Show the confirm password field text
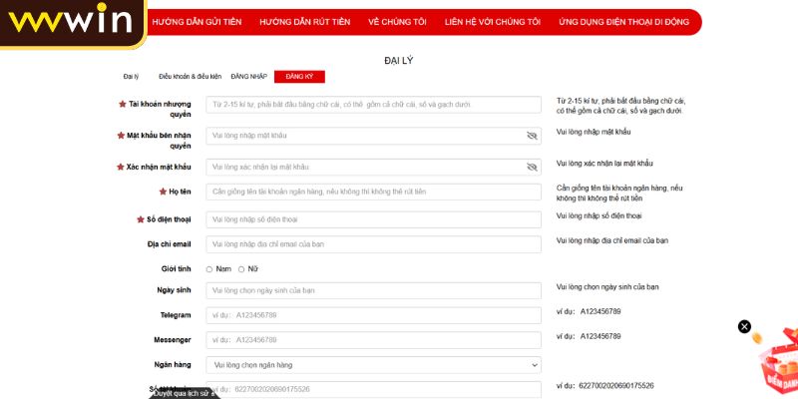 (532, 167)
